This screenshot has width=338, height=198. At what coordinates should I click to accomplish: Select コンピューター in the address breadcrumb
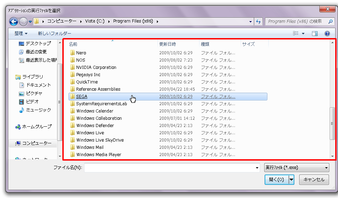(62, 21)
